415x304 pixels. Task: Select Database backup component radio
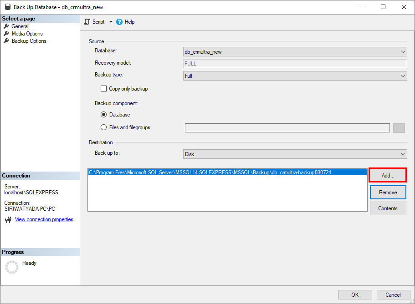click(103, 115)
